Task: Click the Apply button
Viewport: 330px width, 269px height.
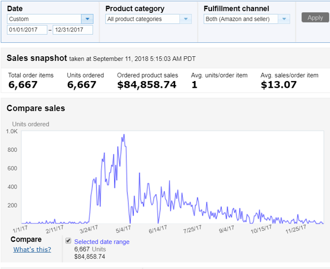Action: coord(314,18)
